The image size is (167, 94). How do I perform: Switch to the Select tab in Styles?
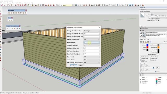141,39
